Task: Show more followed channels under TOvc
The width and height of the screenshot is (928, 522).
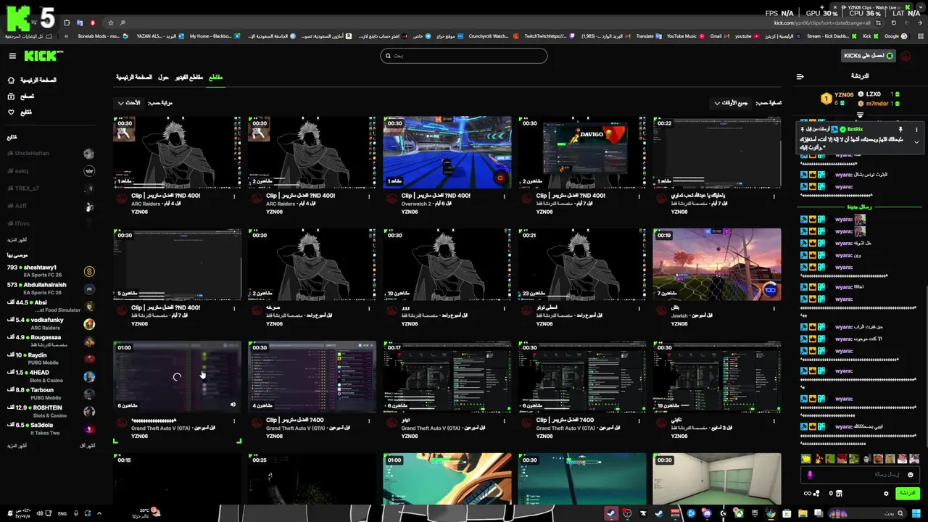Action: tap(17, 239)
